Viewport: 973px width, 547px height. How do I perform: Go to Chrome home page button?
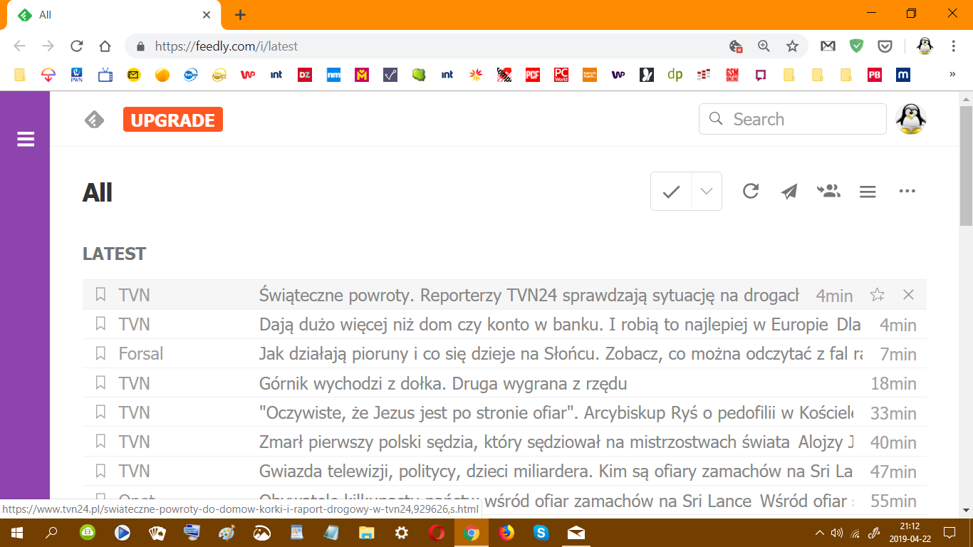coord(105,46)
